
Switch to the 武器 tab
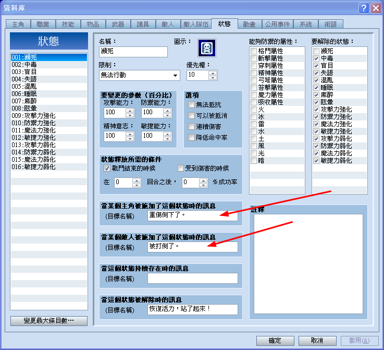[118, 25]
